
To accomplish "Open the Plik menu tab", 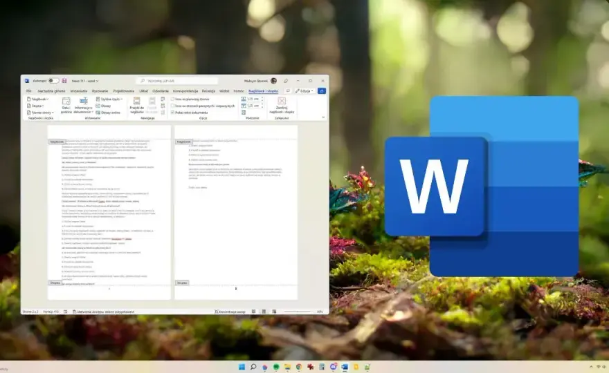I will (x=29, y=90).
